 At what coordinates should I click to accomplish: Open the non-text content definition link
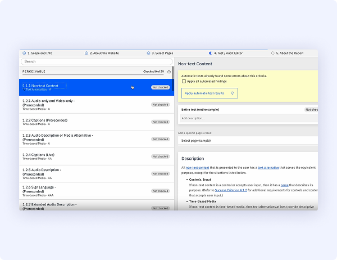(197, 168)
